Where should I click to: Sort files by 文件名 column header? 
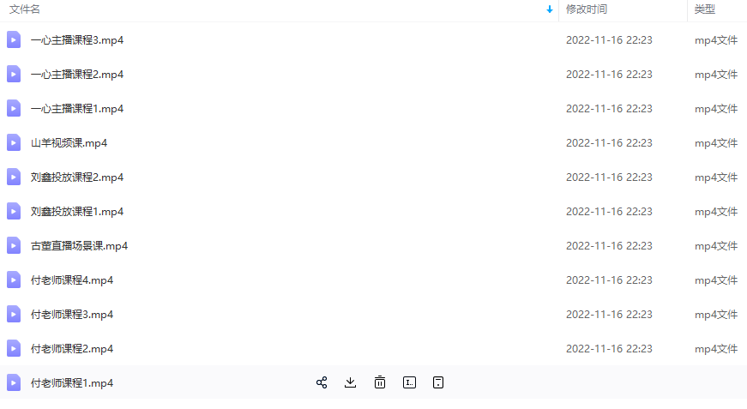tap(25, 9)
